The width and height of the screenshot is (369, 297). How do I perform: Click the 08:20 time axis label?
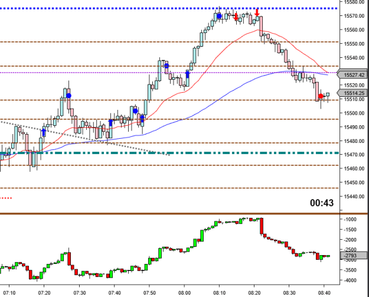point(254,293)
